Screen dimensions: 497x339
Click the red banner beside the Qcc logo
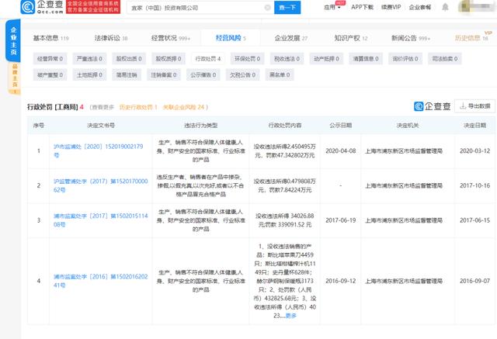point(93,7)
